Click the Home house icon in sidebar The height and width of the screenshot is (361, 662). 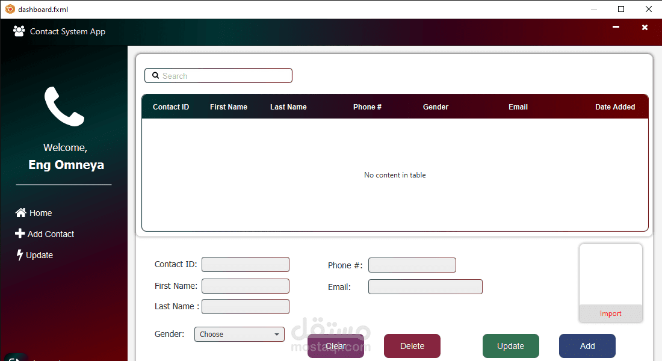20,213
